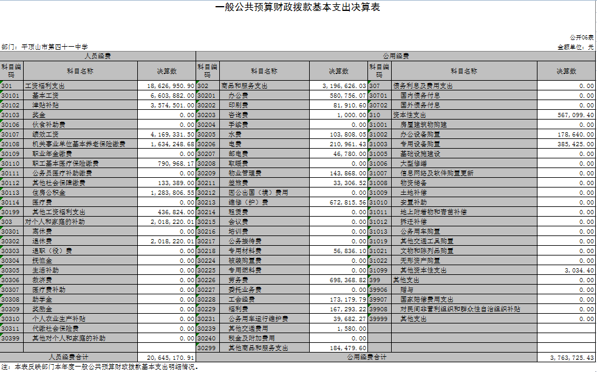Select the 津贴补贴 cell
This screenshot has height=372, width=597.
click(80, 105)
